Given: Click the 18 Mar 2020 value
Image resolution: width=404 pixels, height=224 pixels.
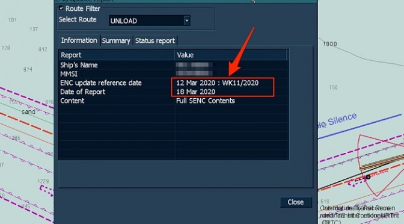Looking at the screenshot, I should (195, 92).
